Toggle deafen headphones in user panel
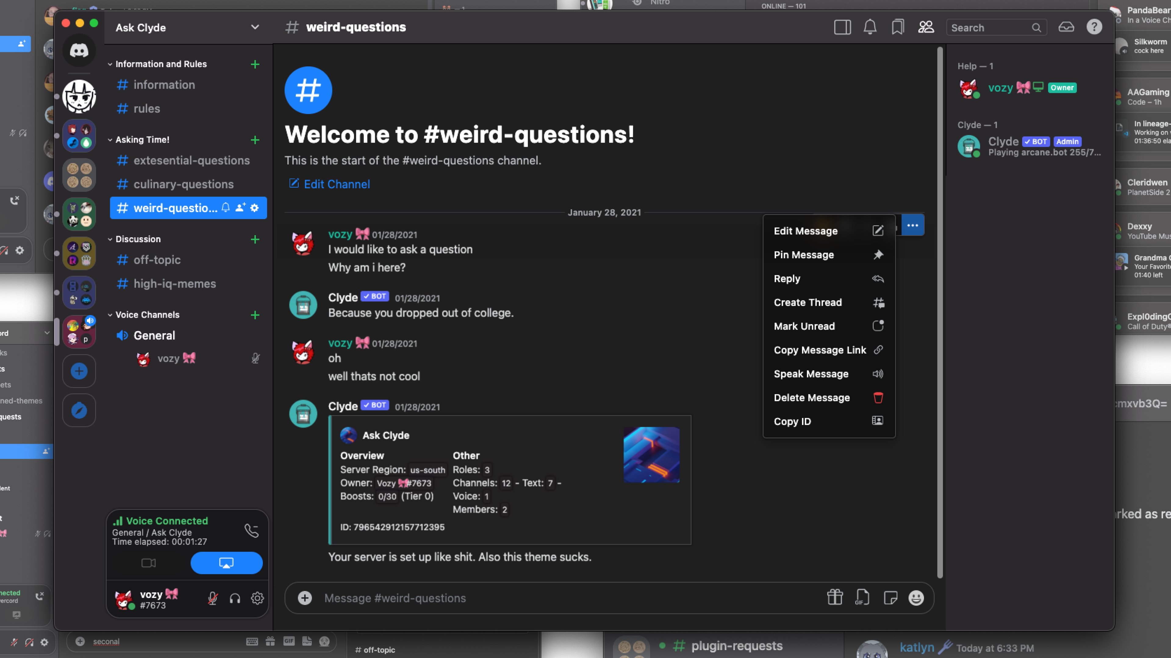Screen dimensions: 1171x658 [235, 599]
